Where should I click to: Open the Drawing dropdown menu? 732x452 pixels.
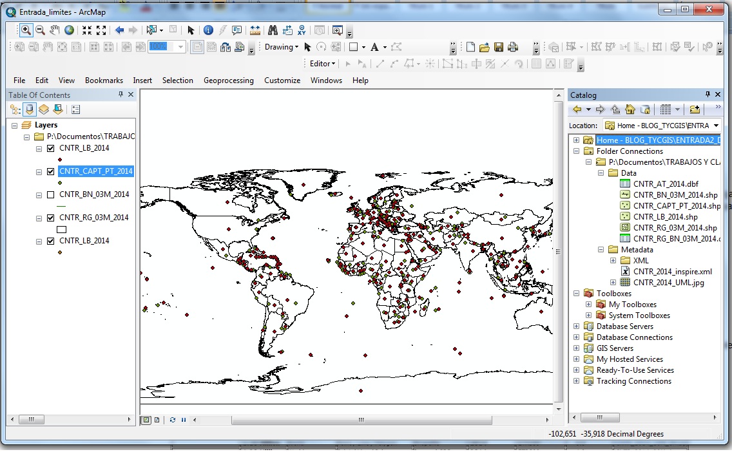coord(282,47)
